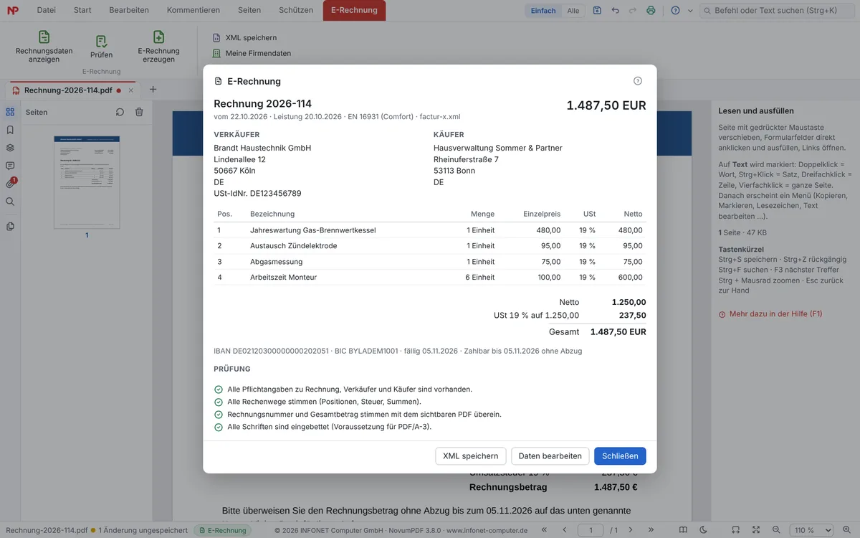Open the layers sidebar panel
The image size is (860, 538).
click(x=10, y=148)
